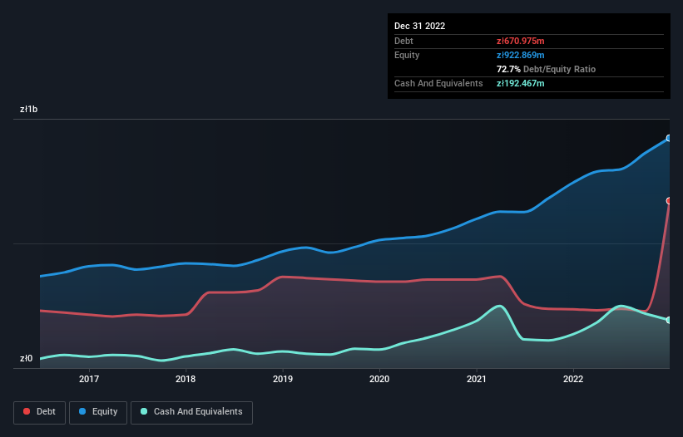Click the teal Cash data point marker

tap(669, 320)
